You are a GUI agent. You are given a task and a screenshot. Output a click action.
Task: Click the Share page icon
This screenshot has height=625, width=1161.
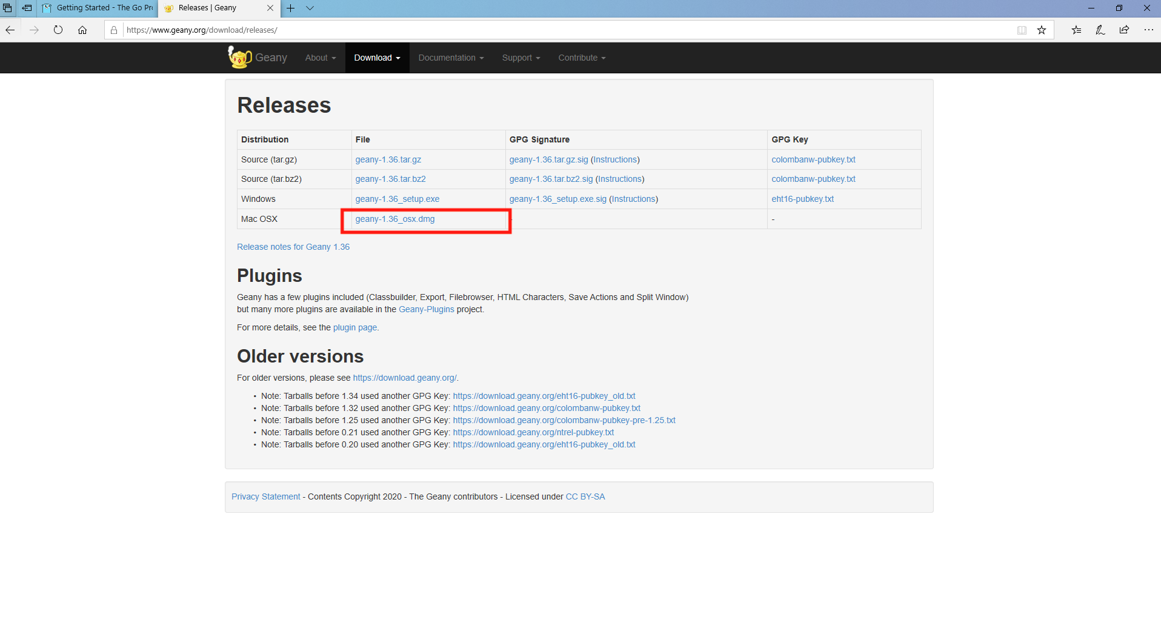1125,30
